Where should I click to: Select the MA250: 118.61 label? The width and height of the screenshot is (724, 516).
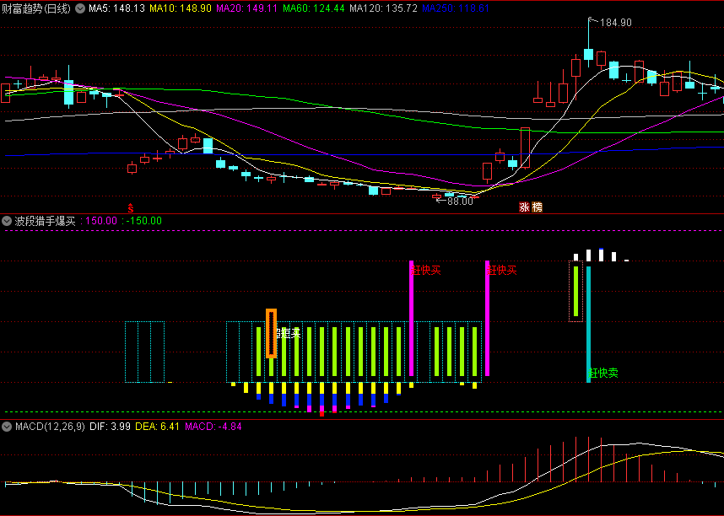pos(456,8)
